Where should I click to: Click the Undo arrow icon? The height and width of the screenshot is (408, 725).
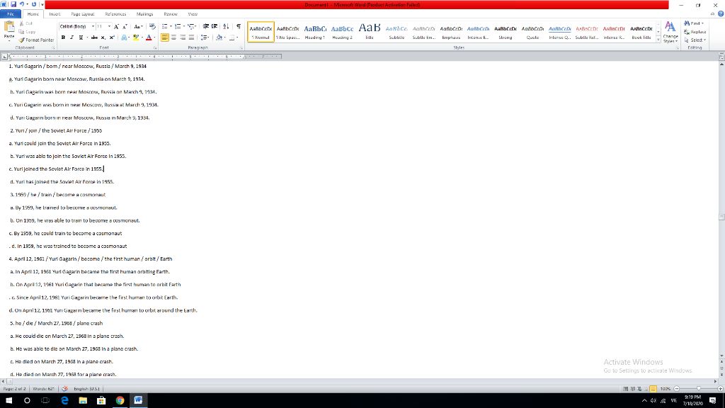[x=23, y=4]
